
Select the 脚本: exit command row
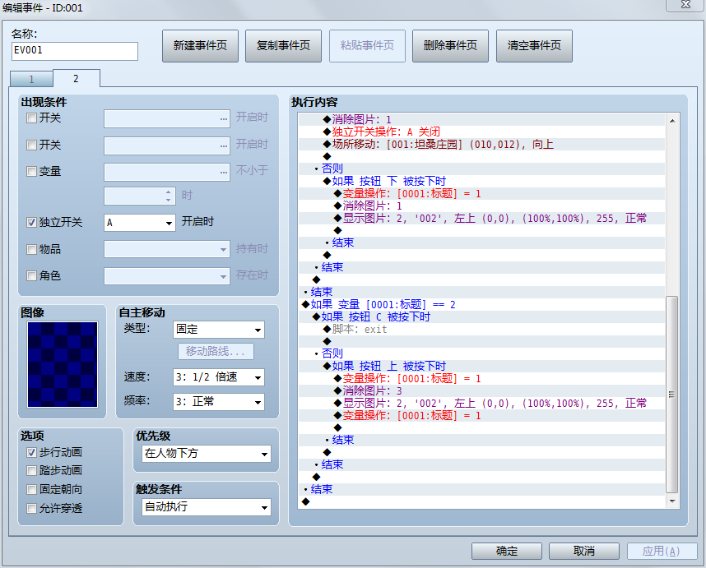coord(481,329)
